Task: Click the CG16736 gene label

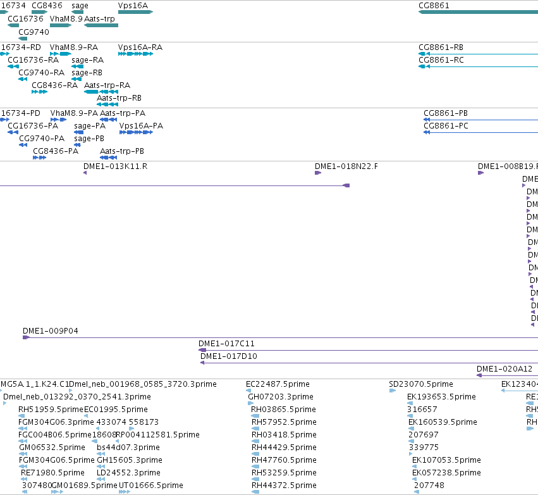Action: 25,18
